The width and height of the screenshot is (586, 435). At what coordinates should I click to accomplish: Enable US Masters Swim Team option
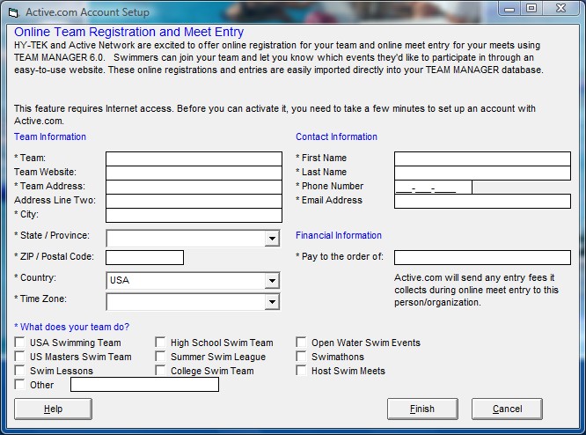19,357
